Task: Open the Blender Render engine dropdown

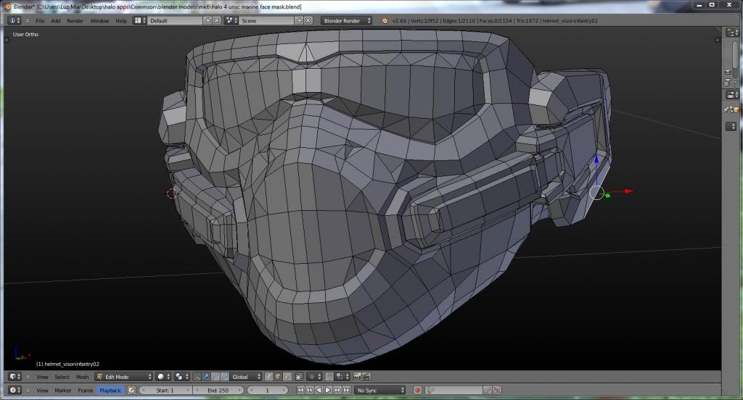Action: click(346, 21)
